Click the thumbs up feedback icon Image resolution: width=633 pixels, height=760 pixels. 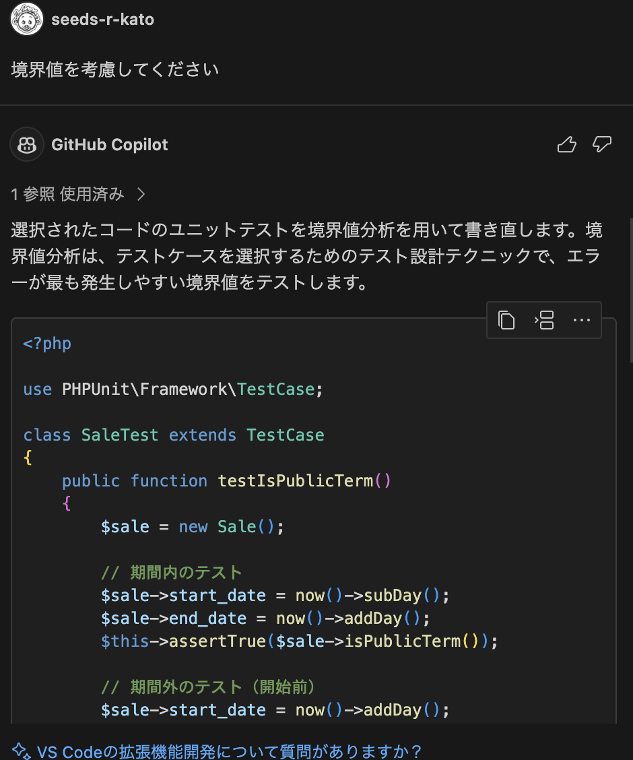(x=567, y=145)
